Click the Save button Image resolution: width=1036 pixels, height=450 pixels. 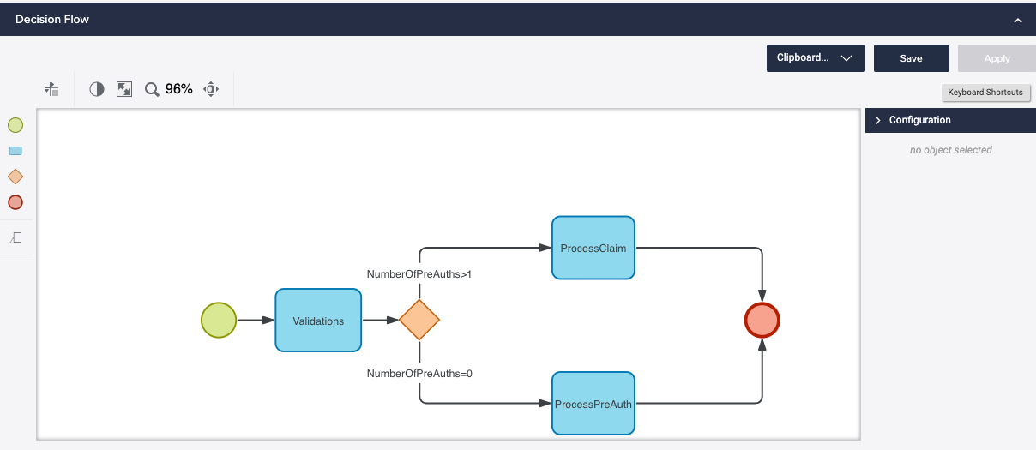(911, 58)
